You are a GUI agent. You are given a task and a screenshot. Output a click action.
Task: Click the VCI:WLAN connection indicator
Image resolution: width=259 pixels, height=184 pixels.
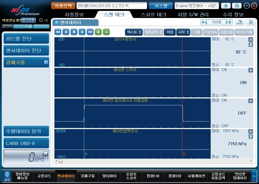[23, 27]
